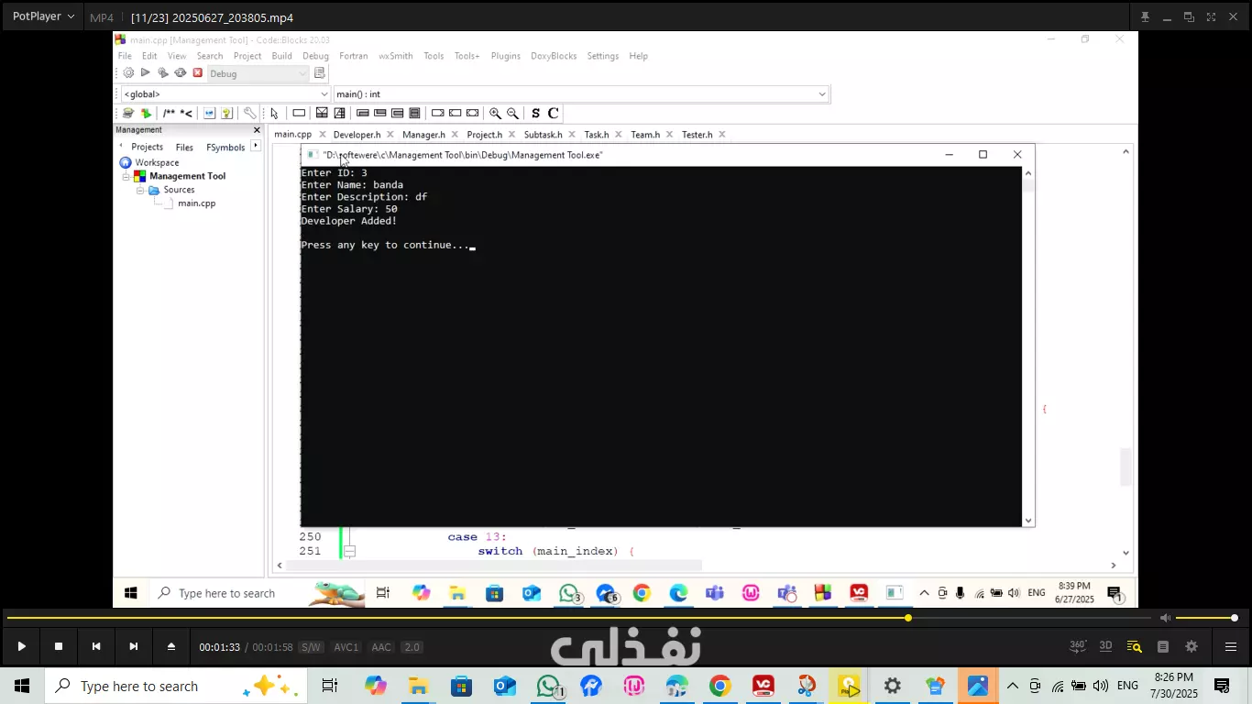Click the console window vertical scrollbar

(x=1028, y=346)
